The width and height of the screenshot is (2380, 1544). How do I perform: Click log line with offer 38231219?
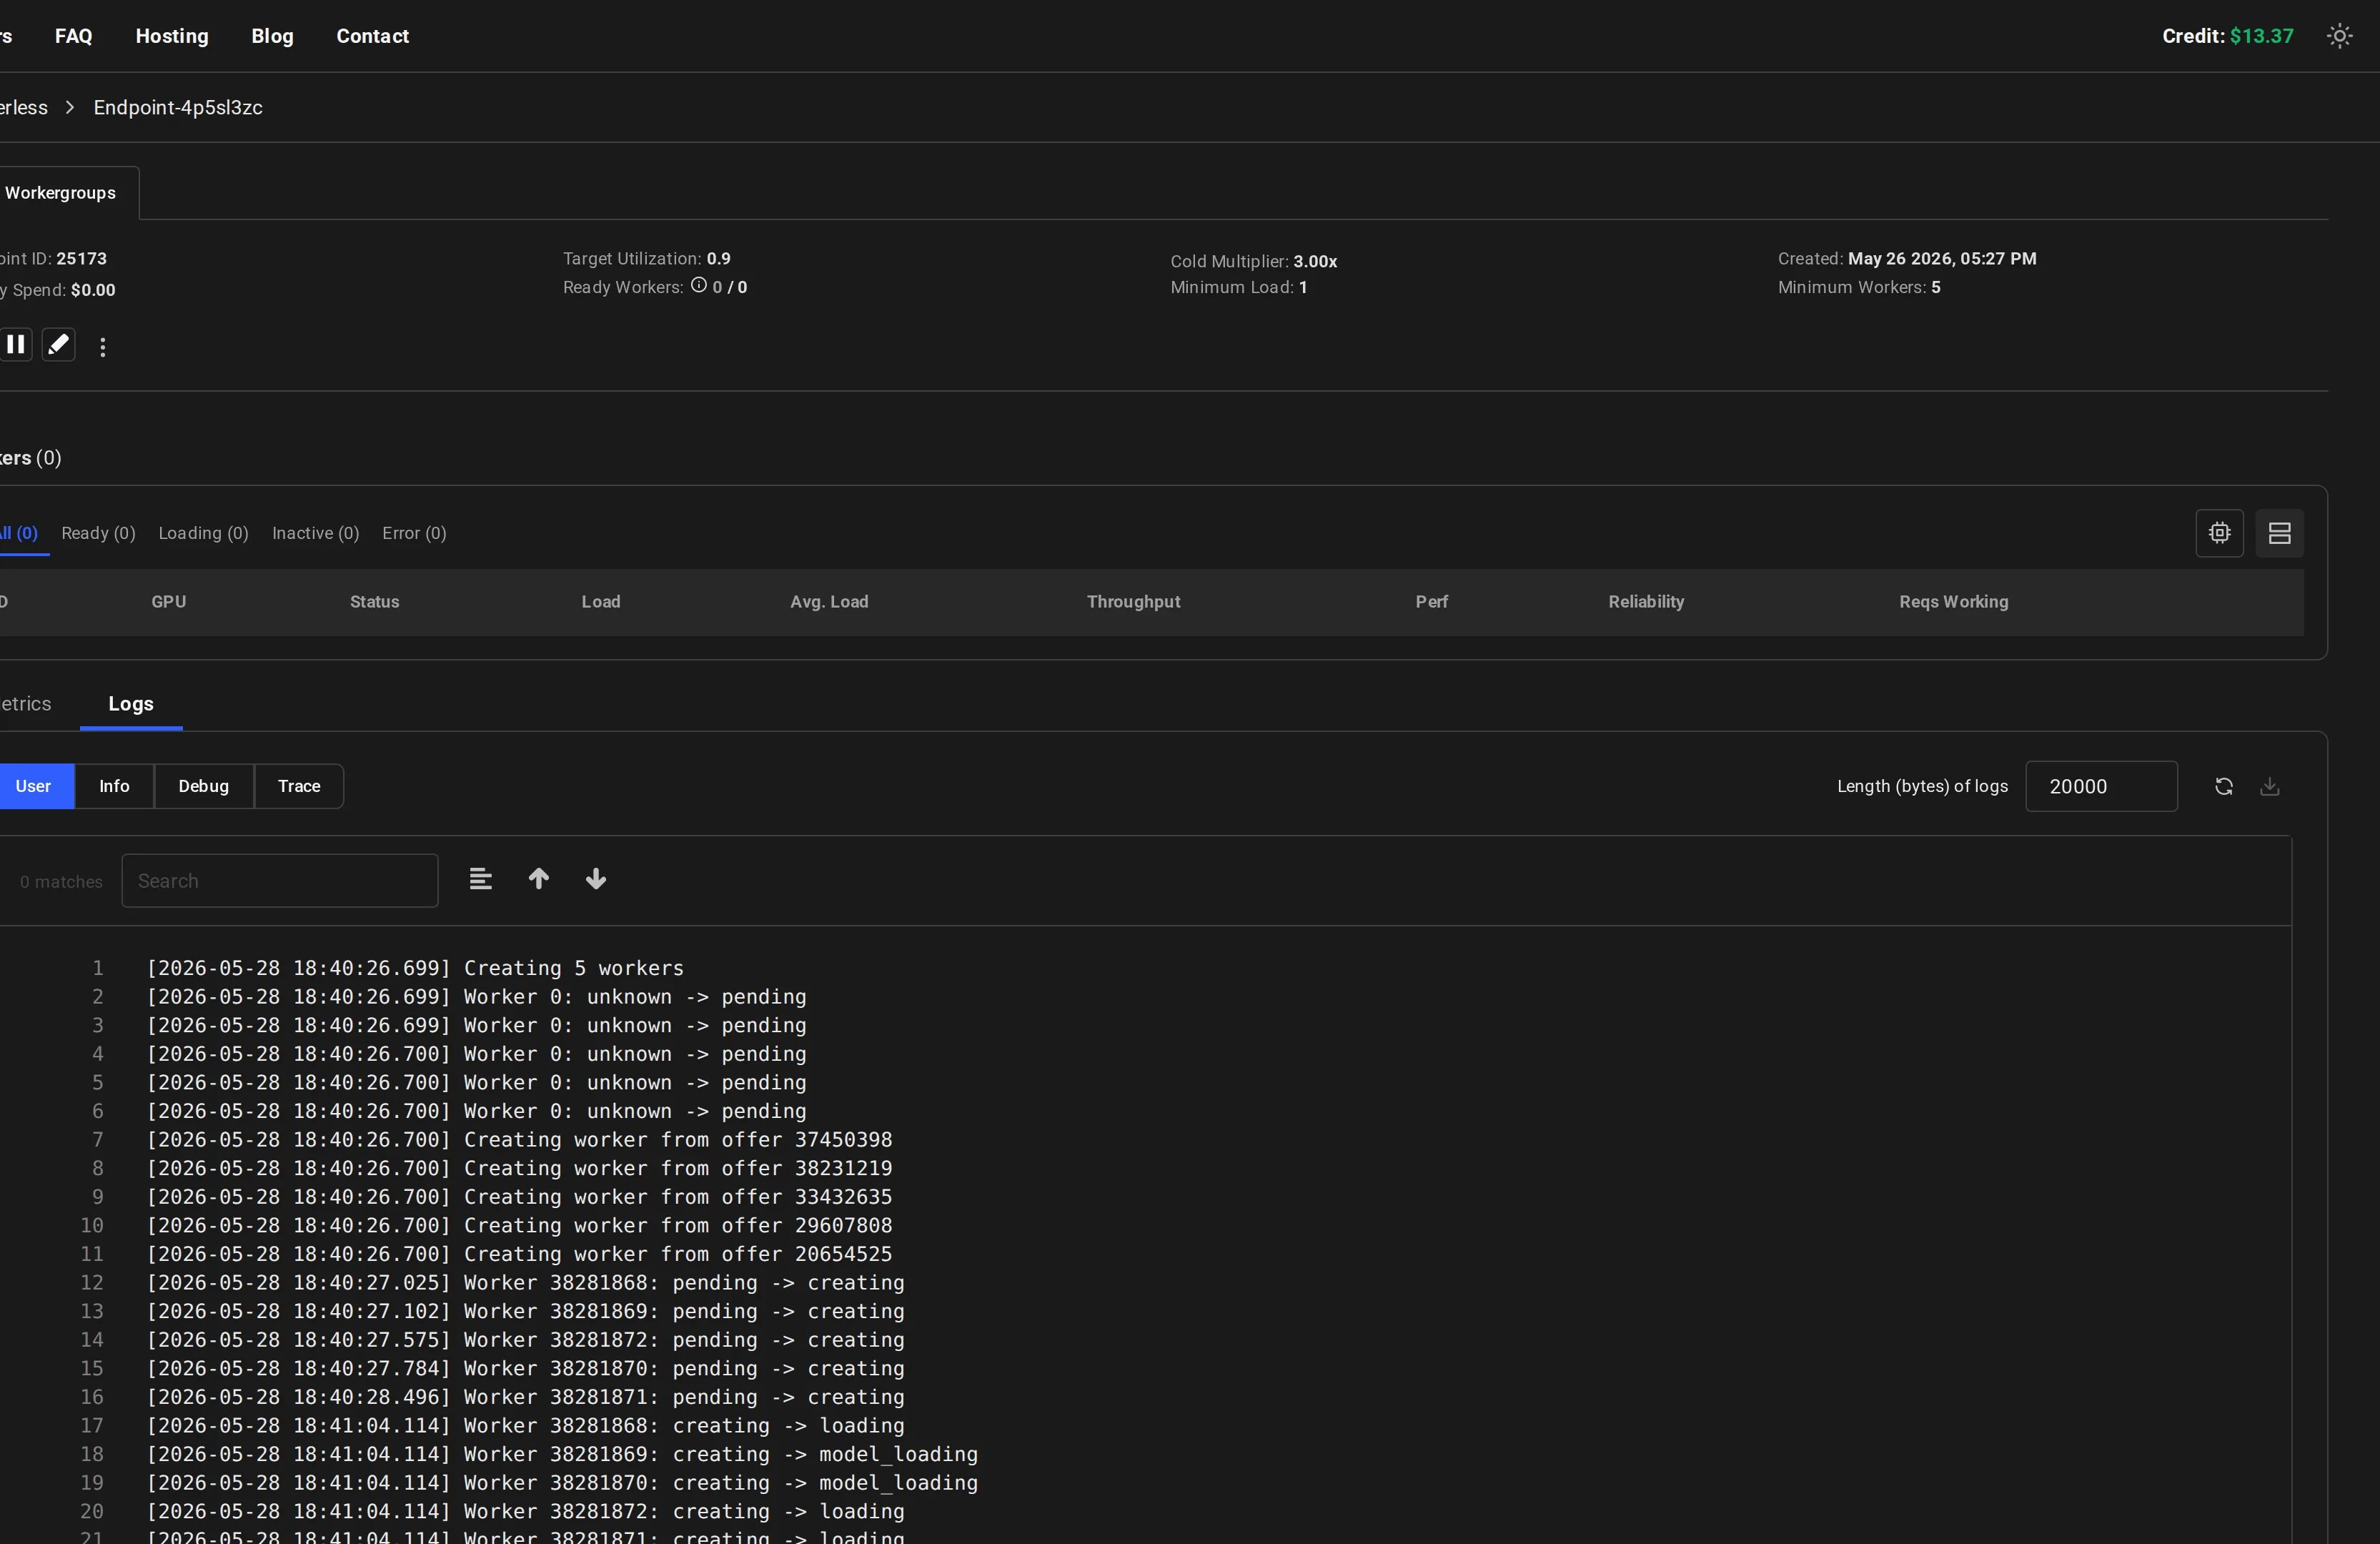click(x=519, y=1168)
